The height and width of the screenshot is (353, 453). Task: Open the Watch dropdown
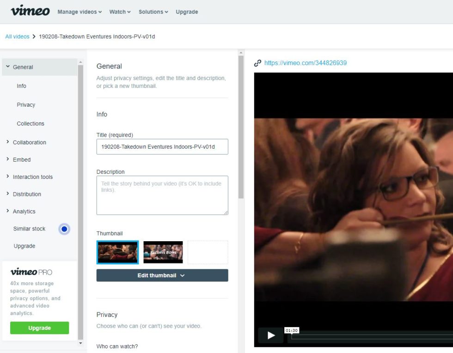tap(119, 12)
